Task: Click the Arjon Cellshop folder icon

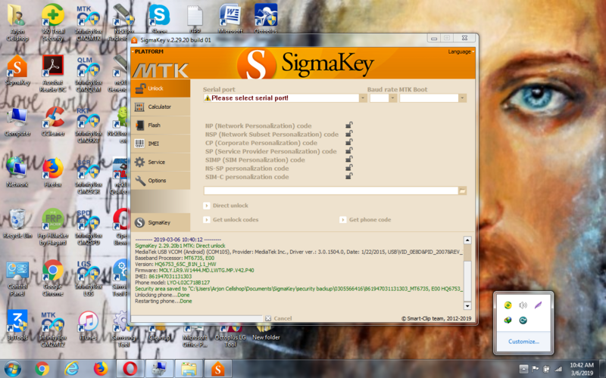Action: 17,23
